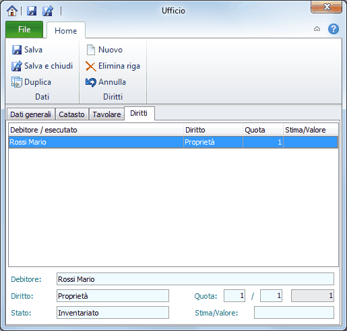
Task: Switch to the Catasto tab
Action: 71,114
